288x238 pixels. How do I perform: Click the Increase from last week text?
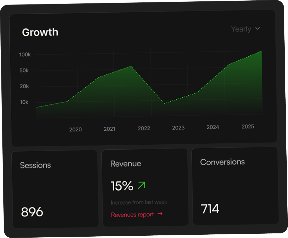click(x=139, y=202)
